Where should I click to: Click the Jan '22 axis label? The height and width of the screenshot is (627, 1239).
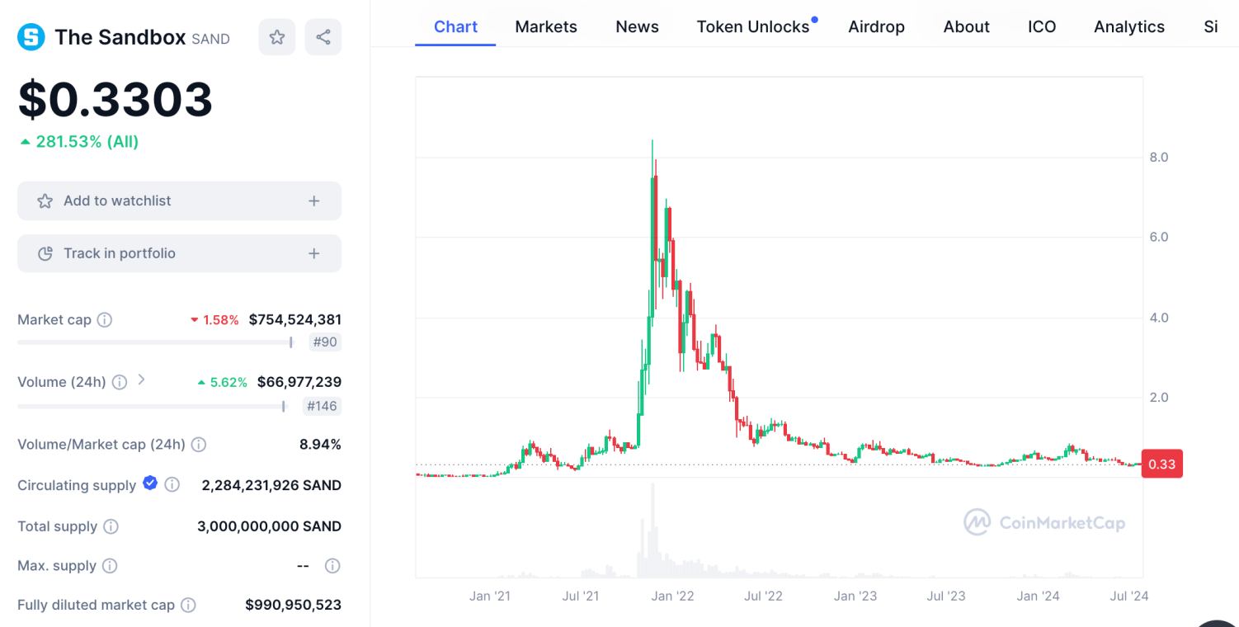coord(673,596)
